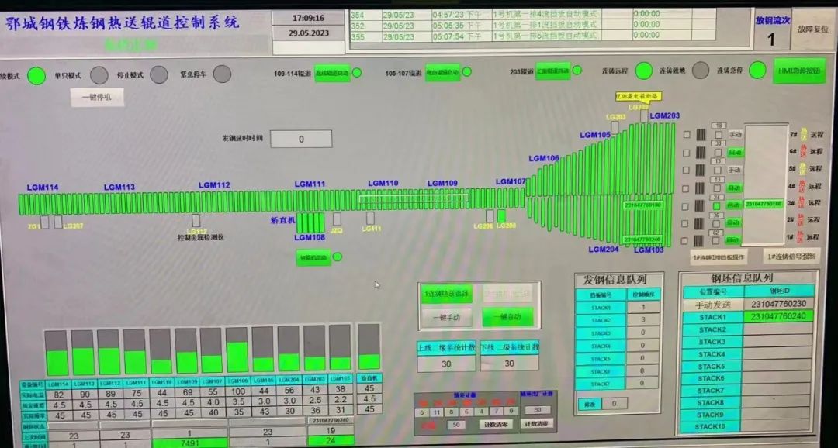
Task: Toggle the 单只模式 indicator lamp
Action: (99, 75)
